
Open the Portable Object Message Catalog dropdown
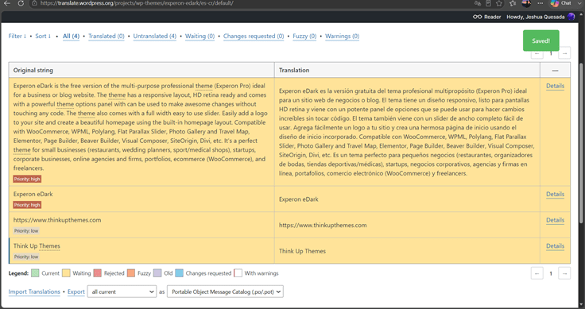pos(225,292)
